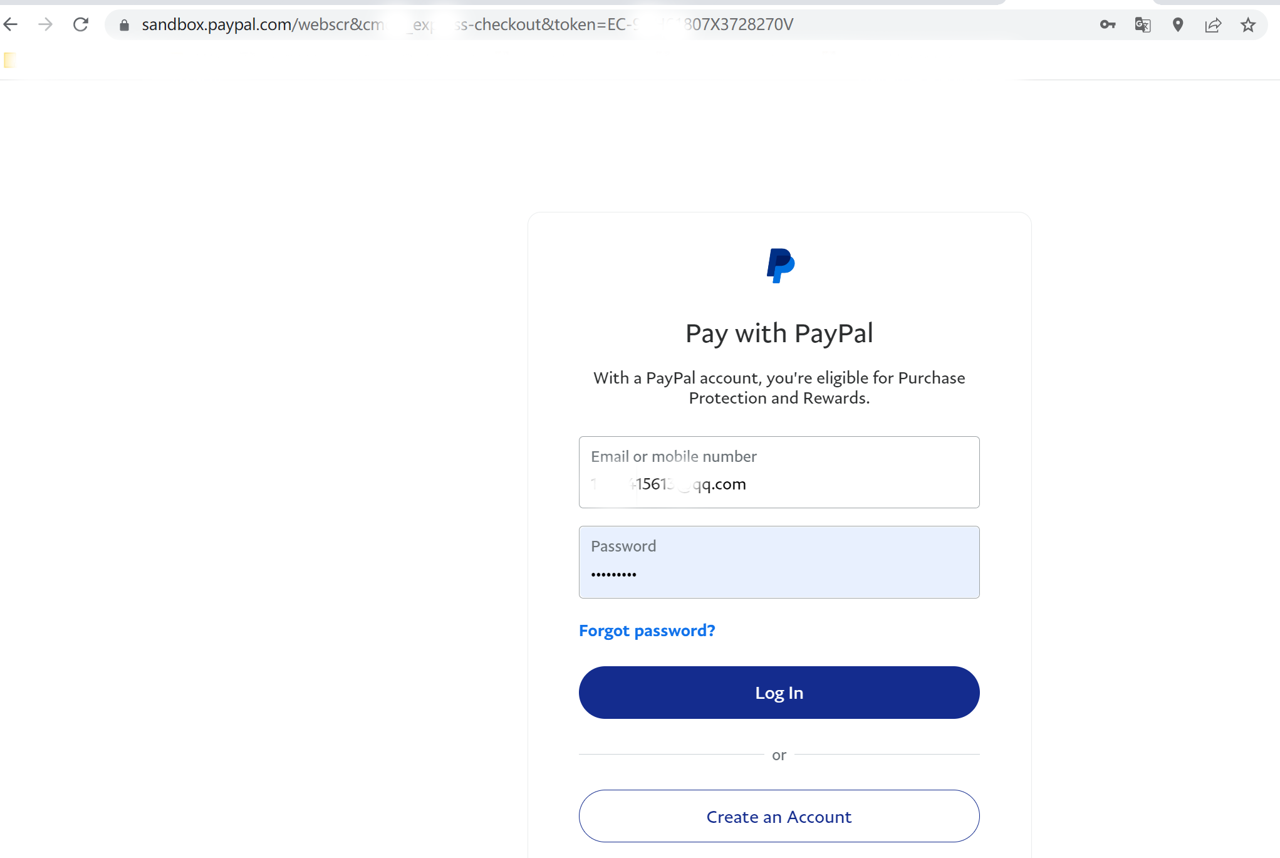Click the browser forward arrow
The height and width of the screenshot is (858, 1280).
(46, 24)
